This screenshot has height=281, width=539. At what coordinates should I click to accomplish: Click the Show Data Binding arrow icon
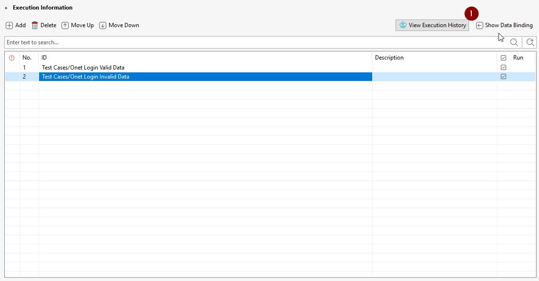point(479,26)
